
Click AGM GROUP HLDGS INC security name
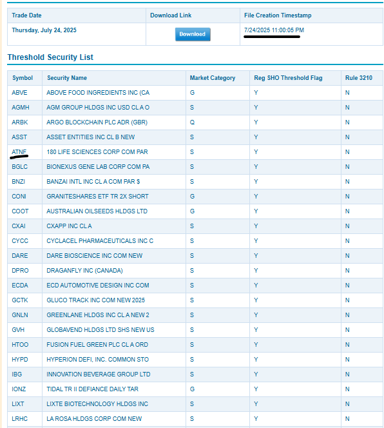(x=98, y=107)
